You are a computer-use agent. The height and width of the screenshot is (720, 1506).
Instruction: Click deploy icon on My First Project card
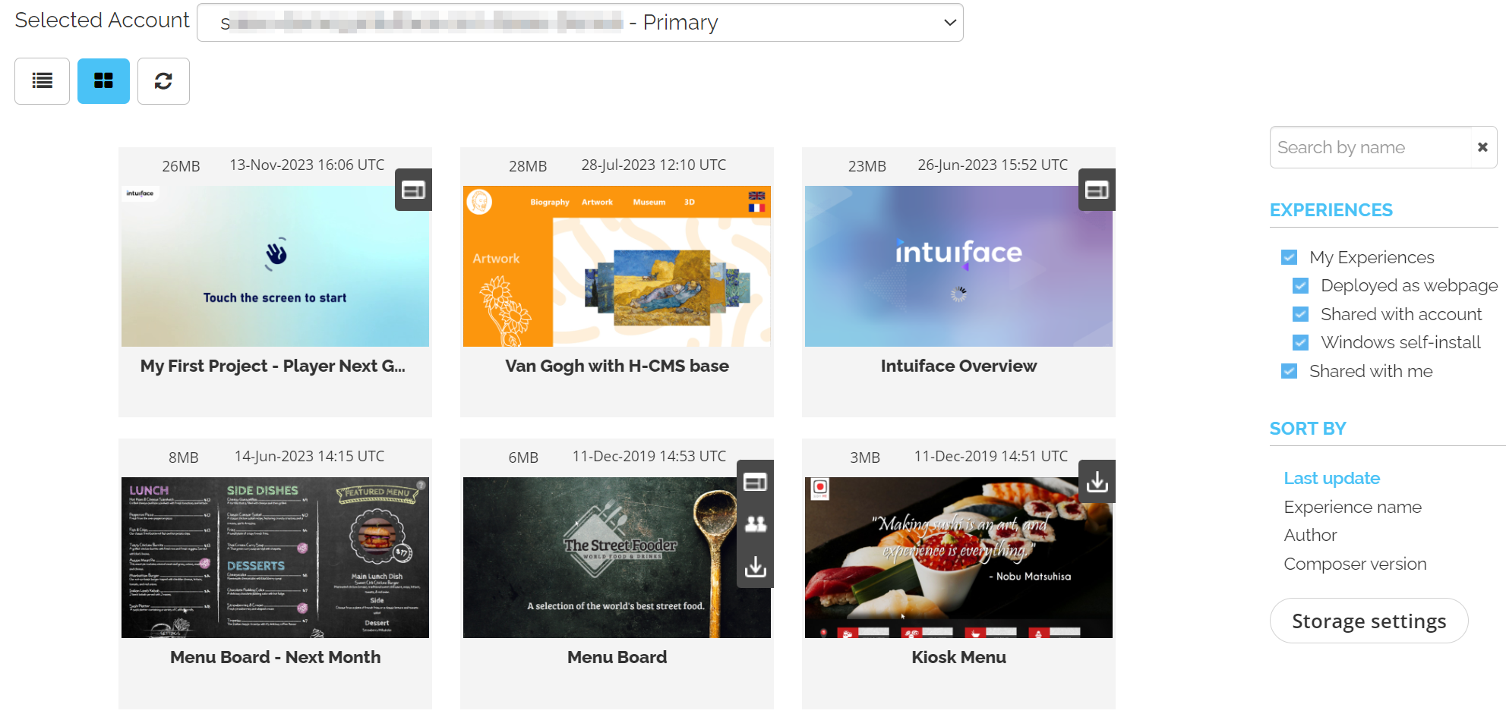[x=413, y=190]
